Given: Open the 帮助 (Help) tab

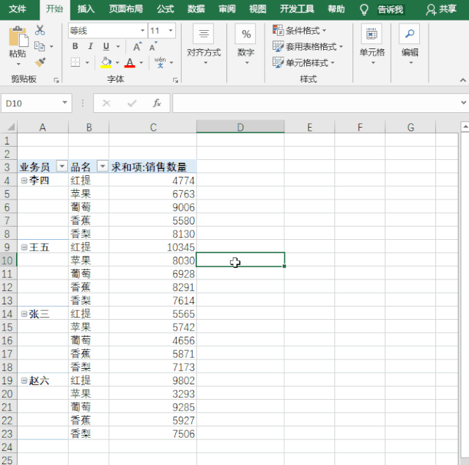Looking at the screenshot, I should point(336,10).
